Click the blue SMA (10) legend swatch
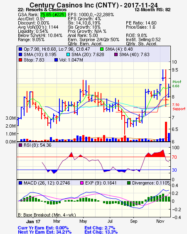The width and height of the screenshot is (187, 234). (x=20, y=54)
